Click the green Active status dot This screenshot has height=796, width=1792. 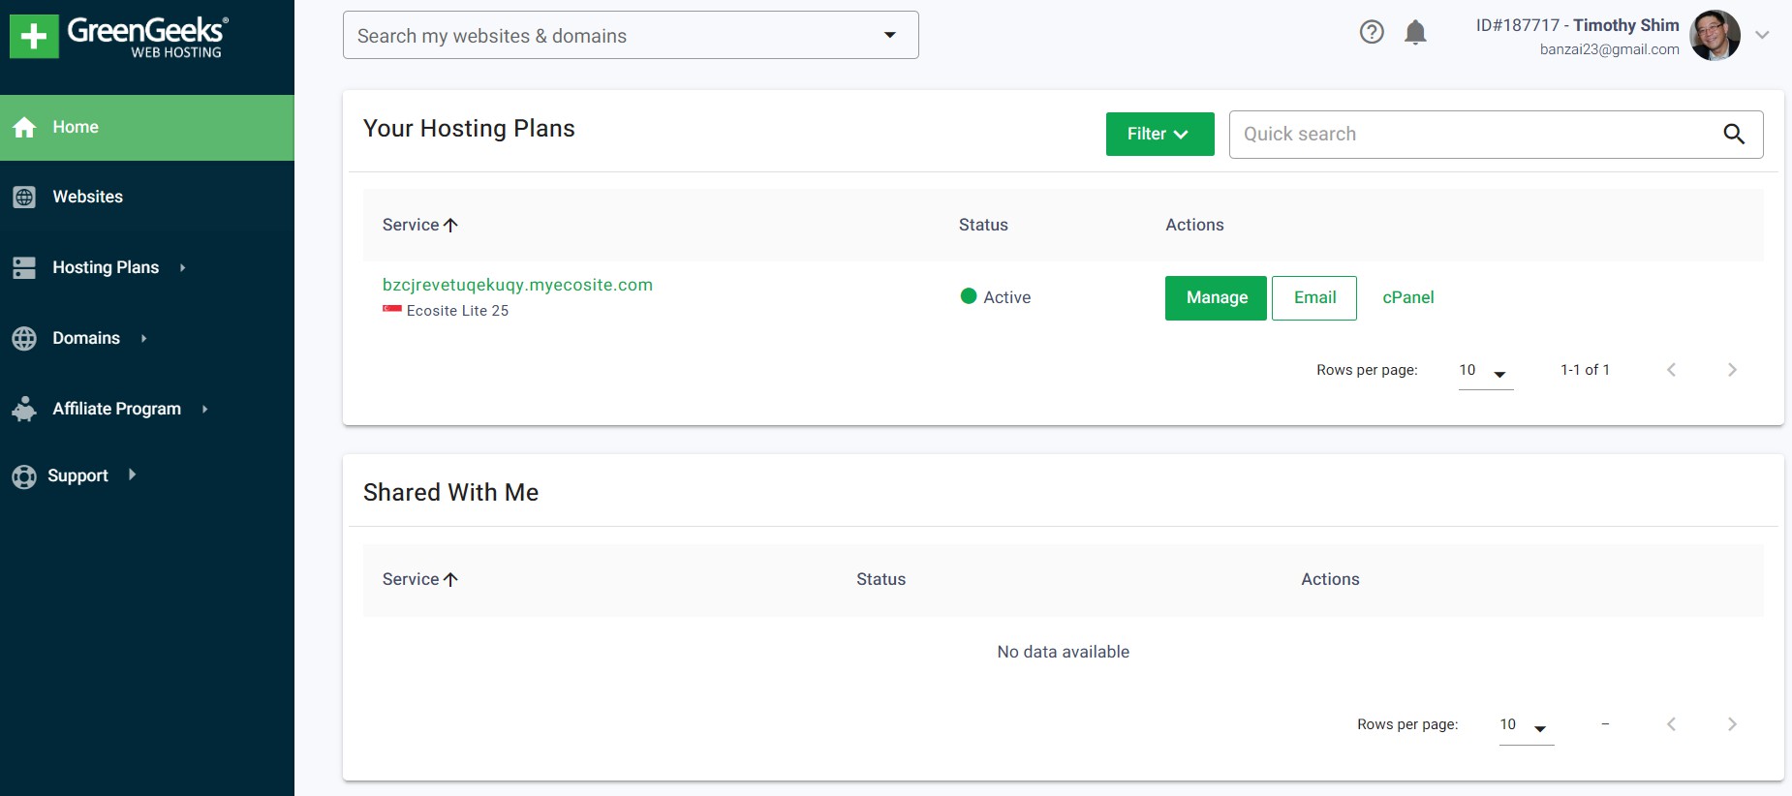(x=968, y=296)
